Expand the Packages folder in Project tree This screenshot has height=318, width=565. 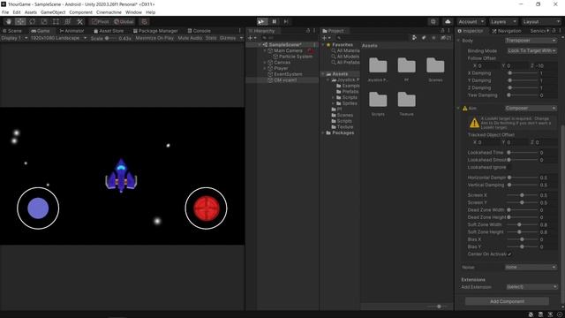(323, 133)
